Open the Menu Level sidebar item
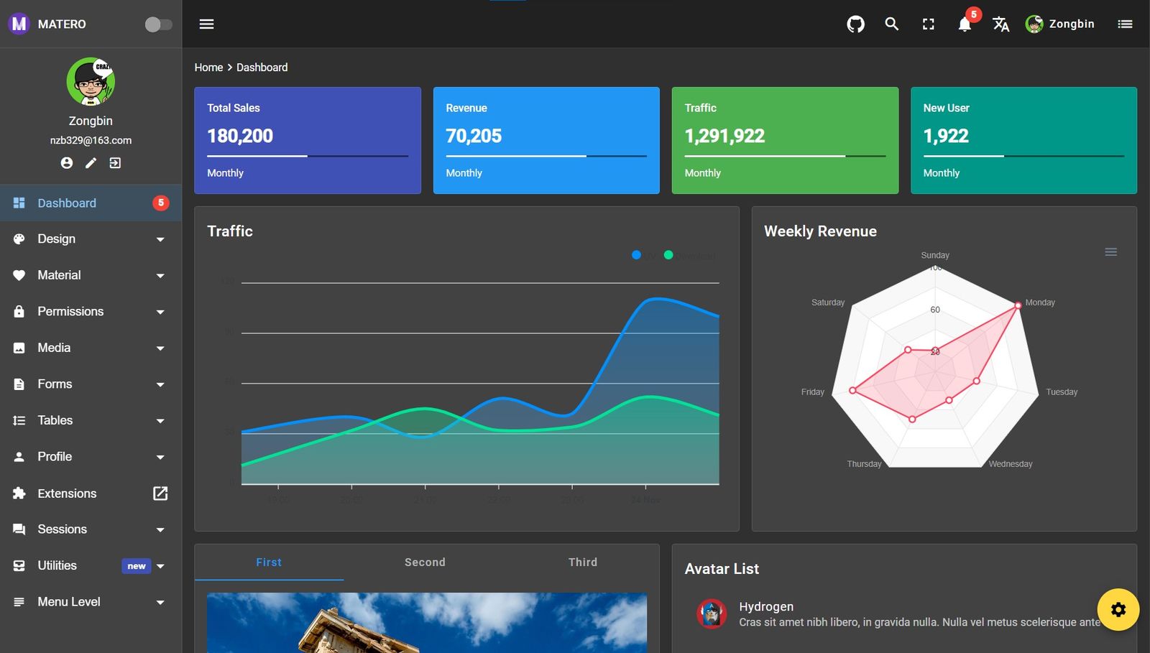 91,602
